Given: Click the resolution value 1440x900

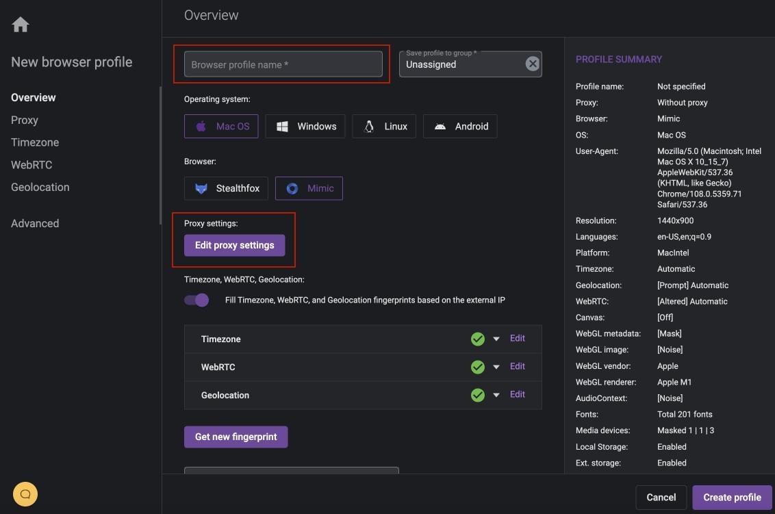Looking at the screenshot, I should pyautogui.click(x=675, y=220).
